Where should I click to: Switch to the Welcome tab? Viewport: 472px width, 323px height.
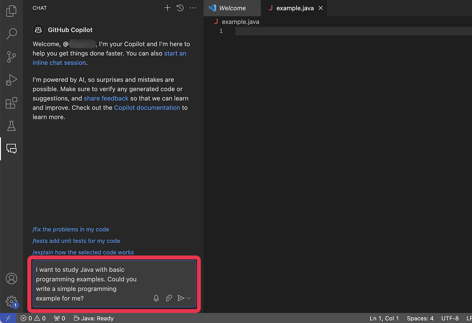coord(232,8)
